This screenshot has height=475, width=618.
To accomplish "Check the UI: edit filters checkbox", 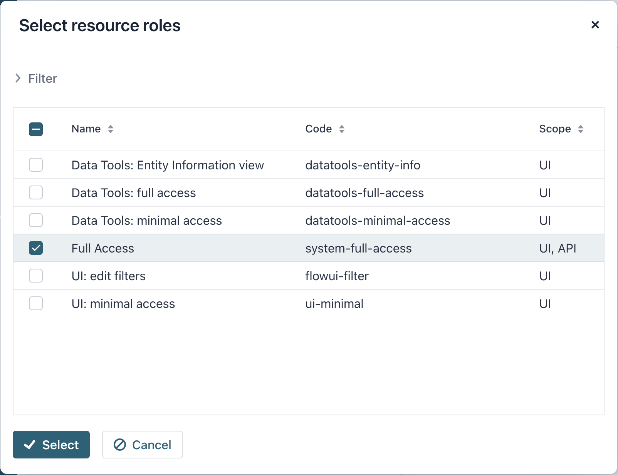I will pyautogui.click(x=36, y=276).
